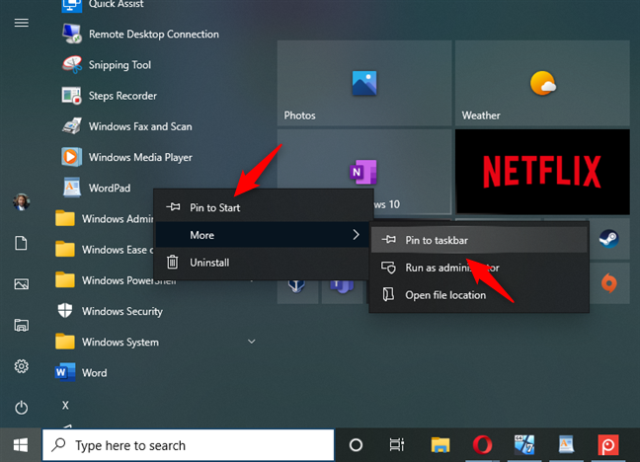
Task: Launch Windows Media Player icon
Action: pyautogui.click(x=72, y=157)
